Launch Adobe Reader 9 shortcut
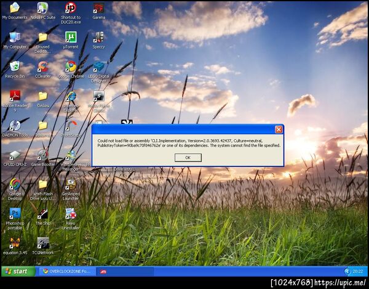 (x=15, y=101)
